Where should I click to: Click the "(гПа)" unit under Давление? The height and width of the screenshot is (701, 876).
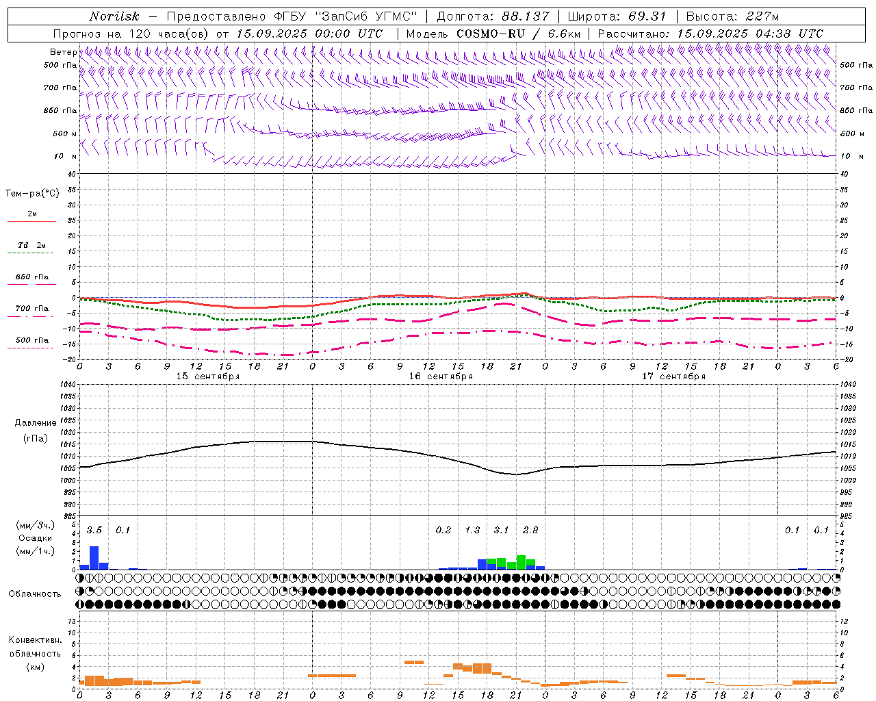point(36,439)
